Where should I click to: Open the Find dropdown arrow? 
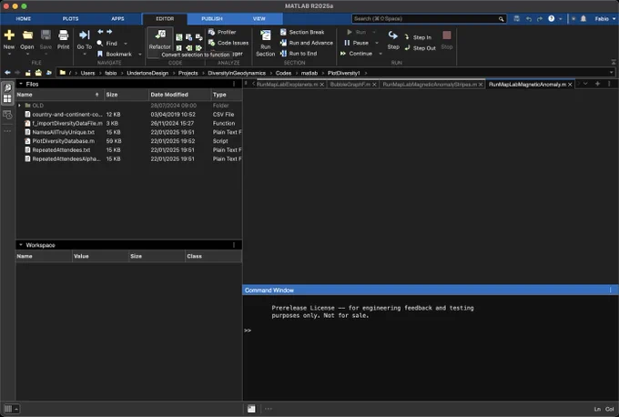pos(126,44)
